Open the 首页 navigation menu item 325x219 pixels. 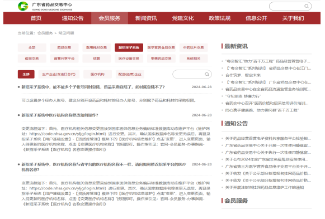pyautogui.click(x=36, y=18)
